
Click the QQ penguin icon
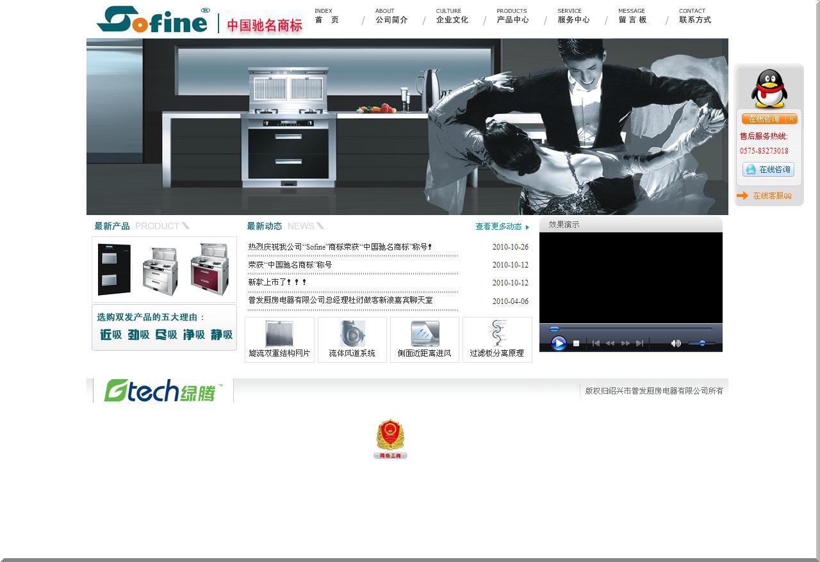tap(769, 88)
